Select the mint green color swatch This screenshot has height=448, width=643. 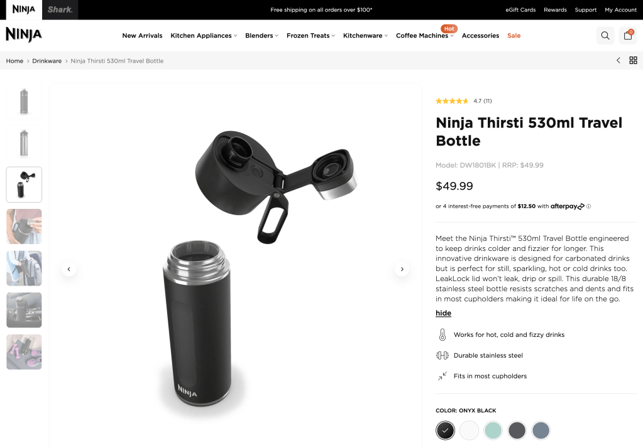coord(493,430)
